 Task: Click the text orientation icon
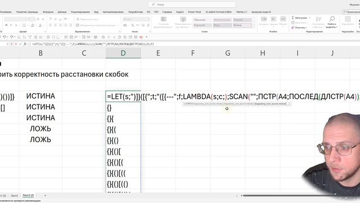[66, 19]
